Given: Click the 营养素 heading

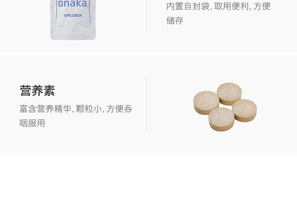Looking at the screenshot, I should 37,91.
